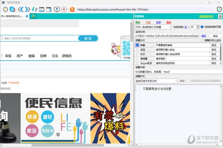Go forward with the right double-chevron icon
Screen dimensions: 223x148
point(28,9)
